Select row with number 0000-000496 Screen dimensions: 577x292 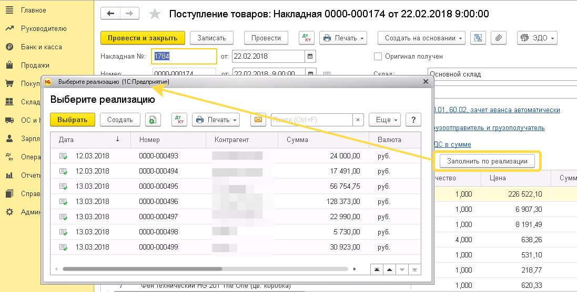point(158,201)
